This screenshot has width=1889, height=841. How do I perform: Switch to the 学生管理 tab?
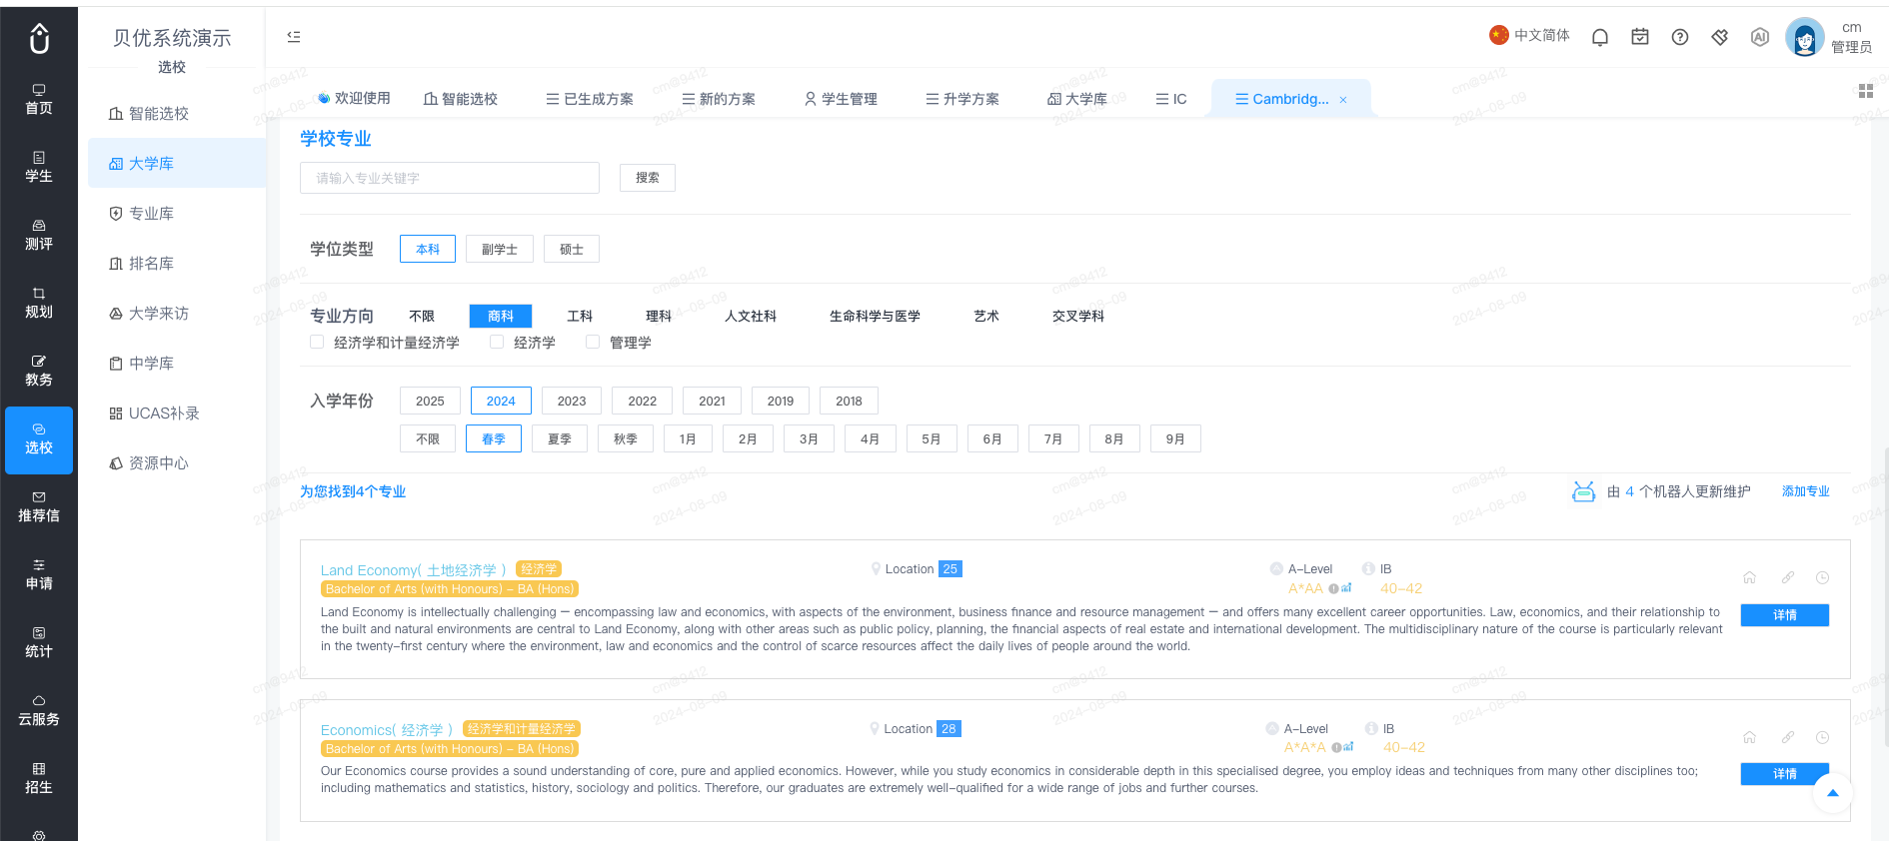(841, 99)
